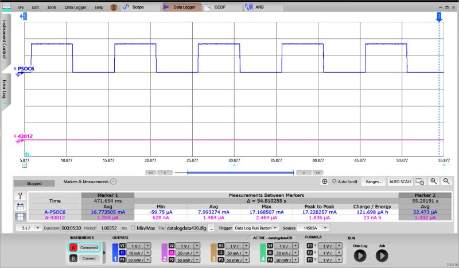Click the round info icon beside Help
Image resolution: width=459 pixels, height=268 pixels.
click(x=114, y=7)
